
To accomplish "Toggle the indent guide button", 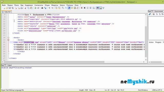I will coord(69,8).
